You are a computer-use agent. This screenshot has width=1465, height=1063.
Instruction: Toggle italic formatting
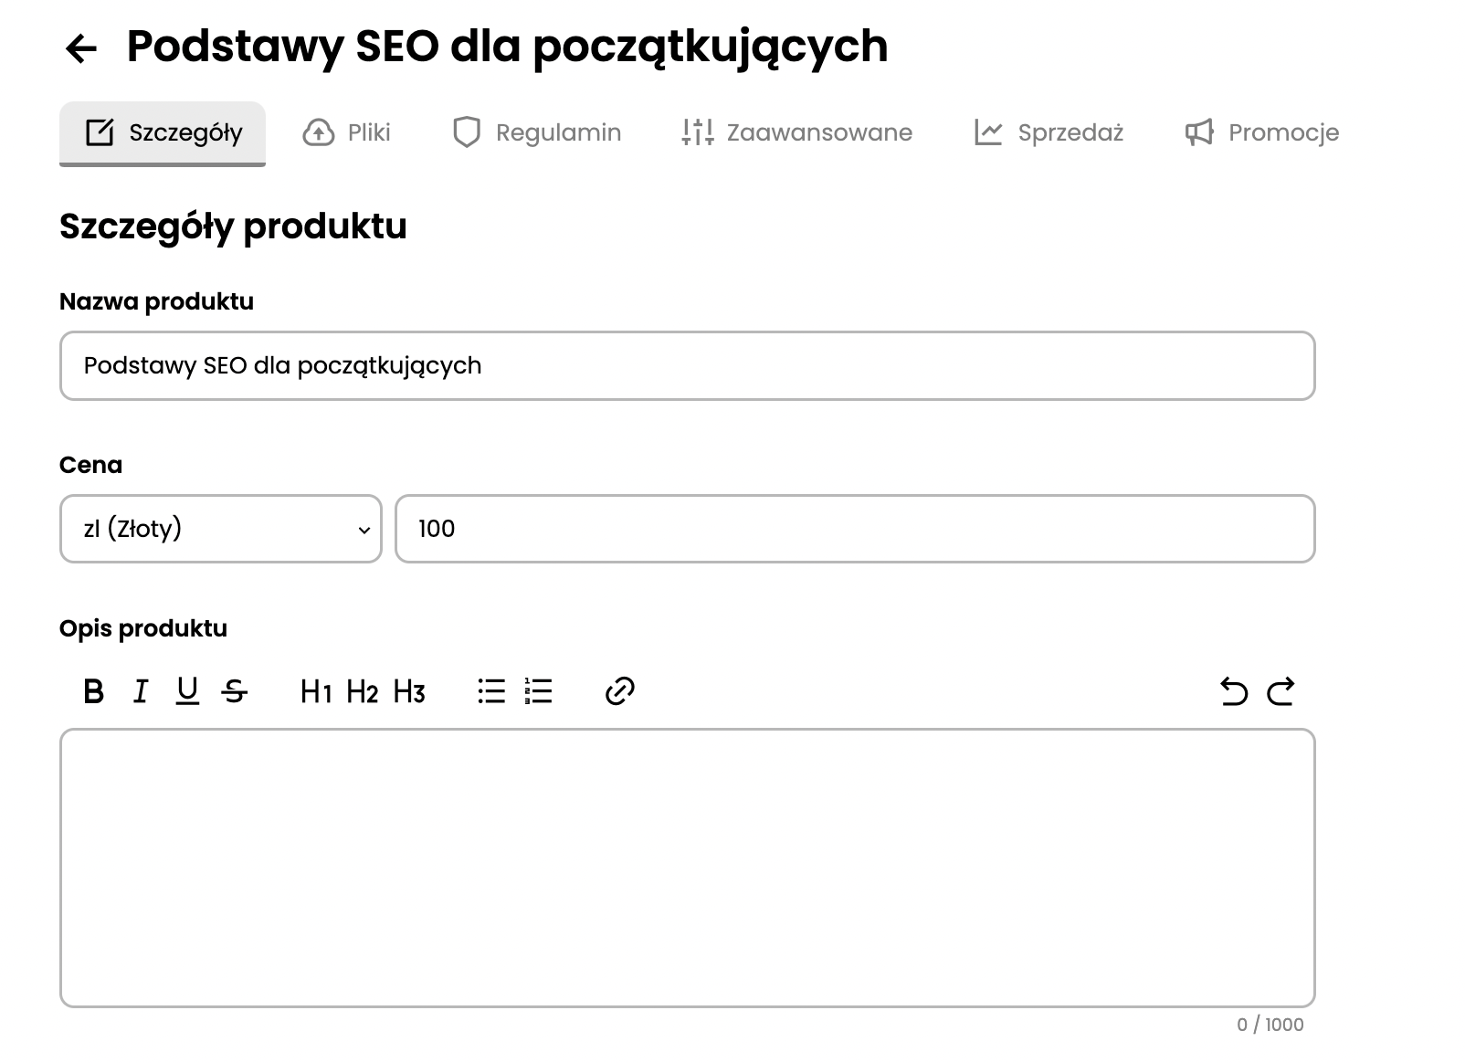point(140,691)
